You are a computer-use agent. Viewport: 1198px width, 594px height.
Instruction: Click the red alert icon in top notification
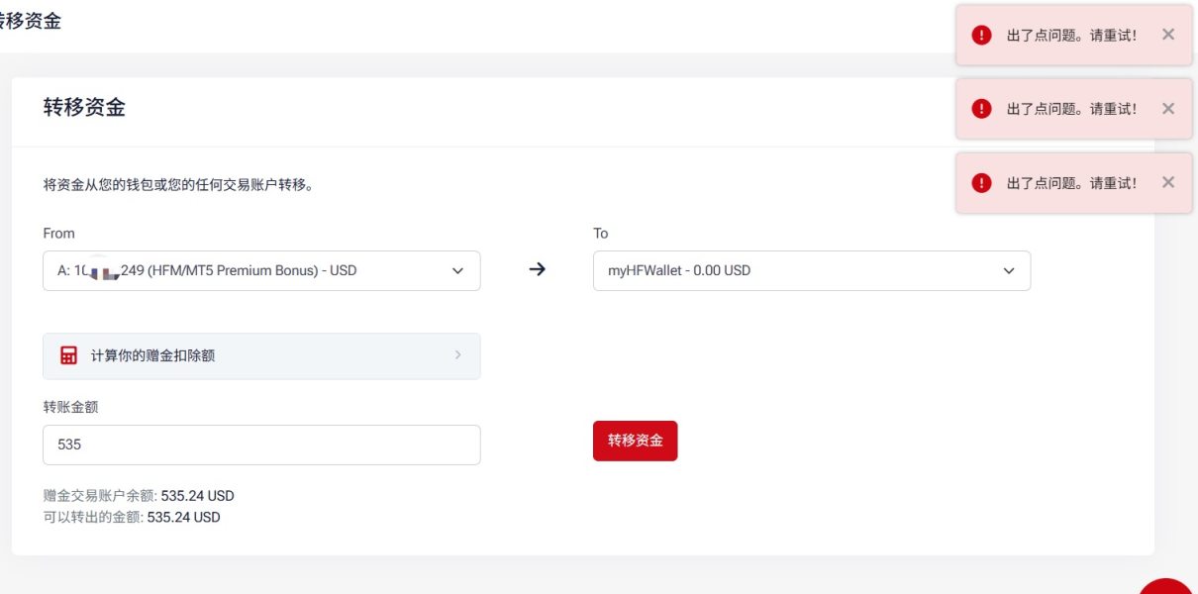click(981, 35)
